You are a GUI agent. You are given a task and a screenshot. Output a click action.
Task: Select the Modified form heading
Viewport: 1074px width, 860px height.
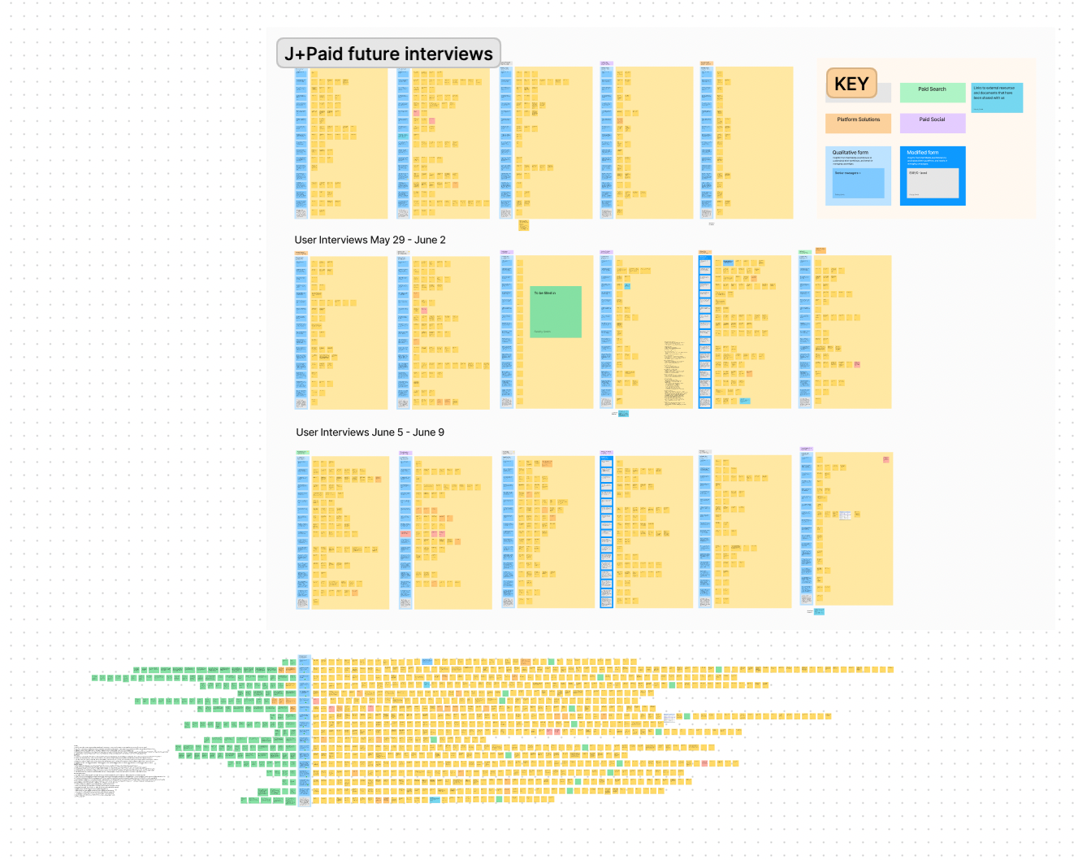[922, 152]
